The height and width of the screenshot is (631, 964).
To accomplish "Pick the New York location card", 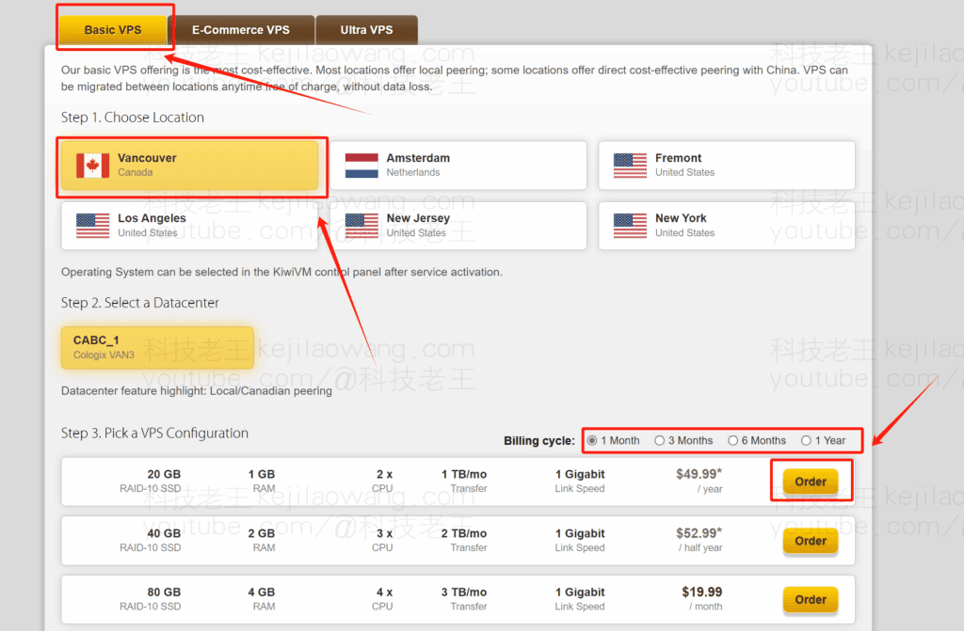I will click(x=727, y=226).
